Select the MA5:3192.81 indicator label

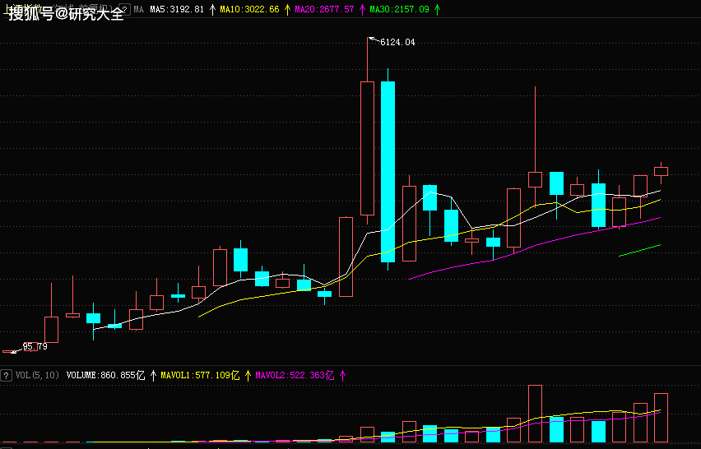click(176, 9)
